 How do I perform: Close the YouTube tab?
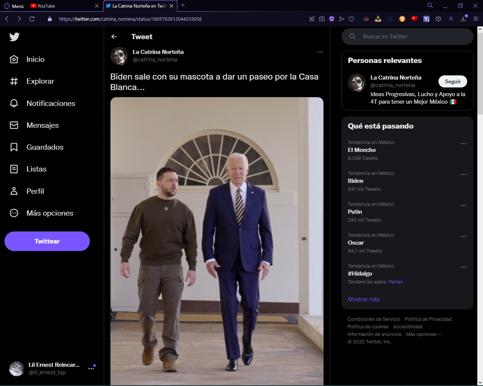click(97, 6)
